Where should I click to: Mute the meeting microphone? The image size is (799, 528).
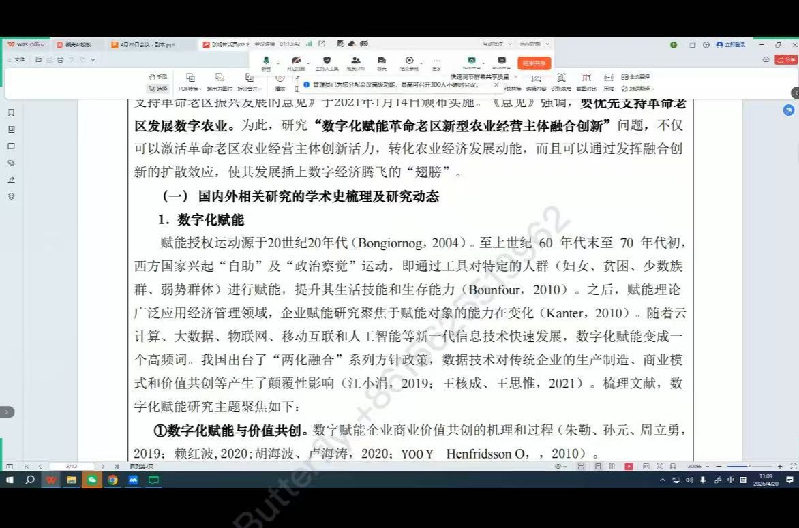click(266, 63)
